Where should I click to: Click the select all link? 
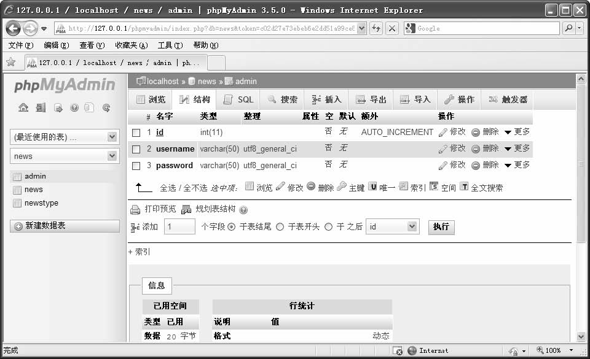(x=168, y=188)
